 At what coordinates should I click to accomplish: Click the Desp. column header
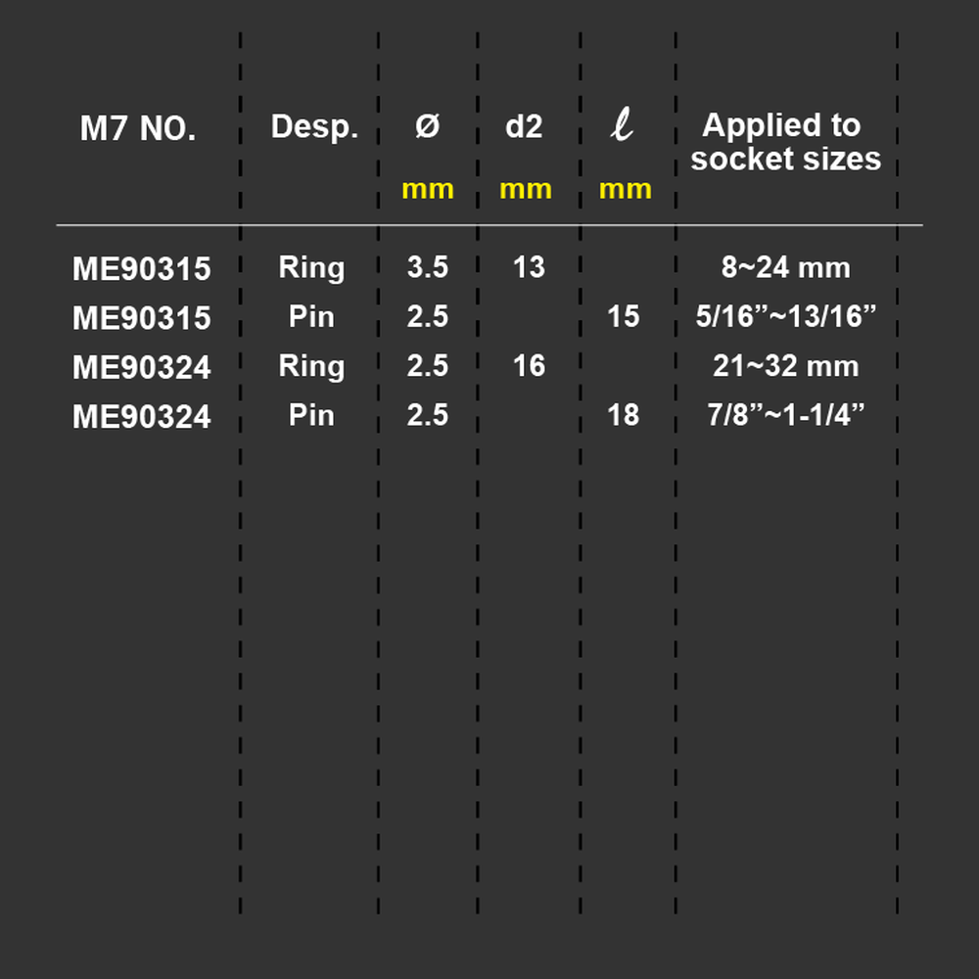pos(314,126)
